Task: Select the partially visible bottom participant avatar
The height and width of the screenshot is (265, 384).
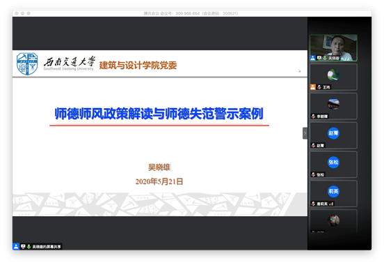Action: pos(333,220)
